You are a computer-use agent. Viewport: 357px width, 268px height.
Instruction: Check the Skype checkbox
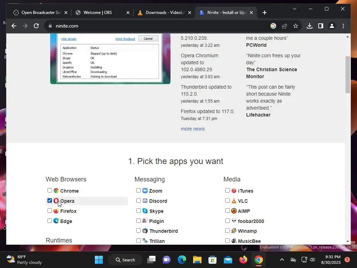coord(138,210)
